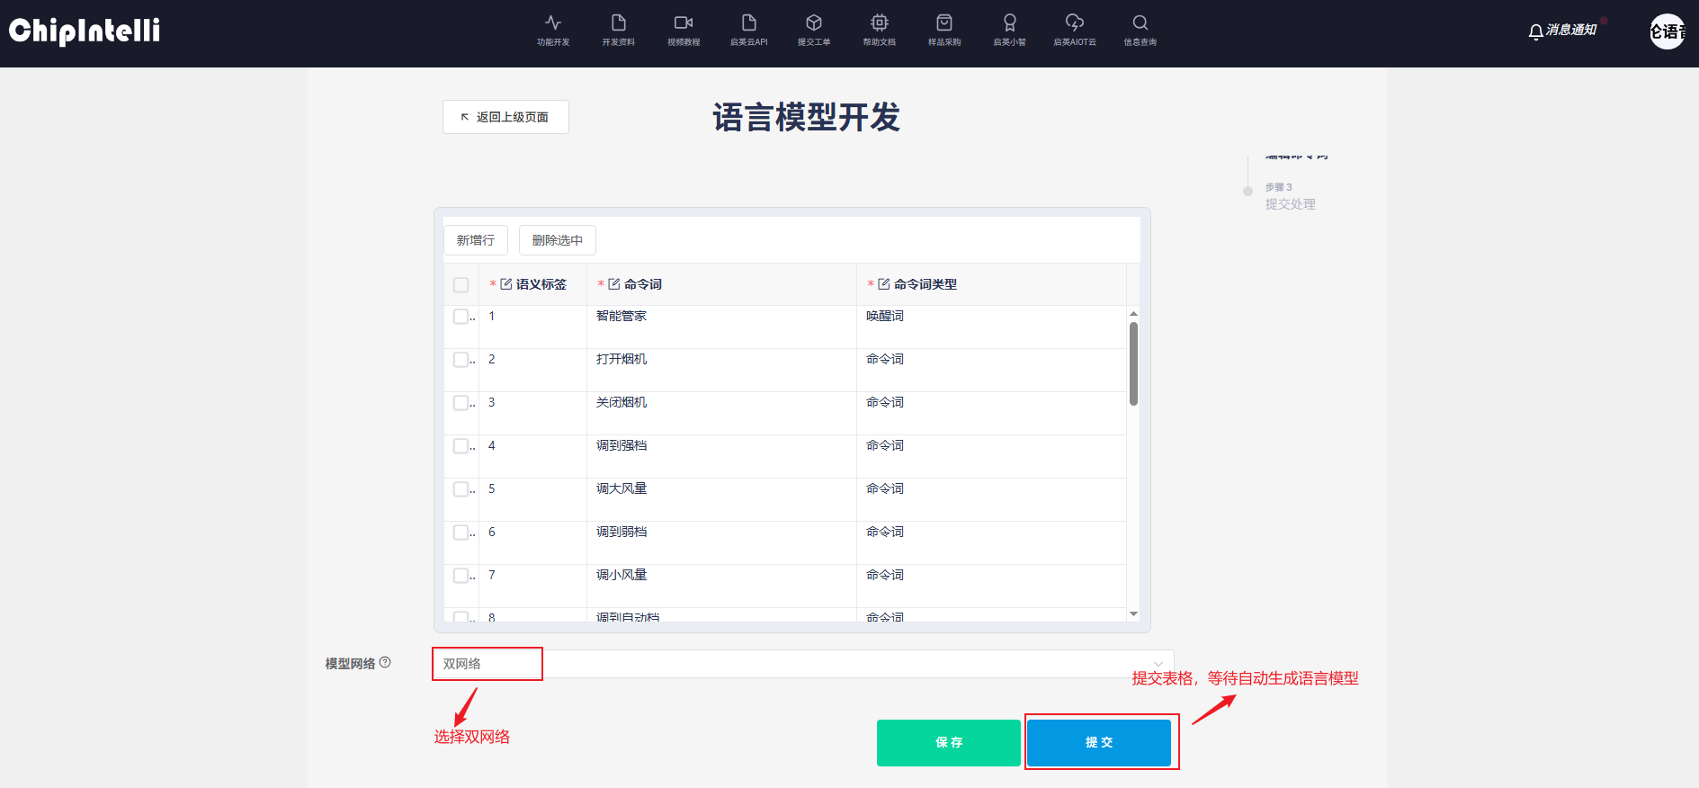Image resolution: width=1699 pixels, height=788 pixels.
Task: Click the 启英小智 badge icon
Action: tap(1009, 23)
